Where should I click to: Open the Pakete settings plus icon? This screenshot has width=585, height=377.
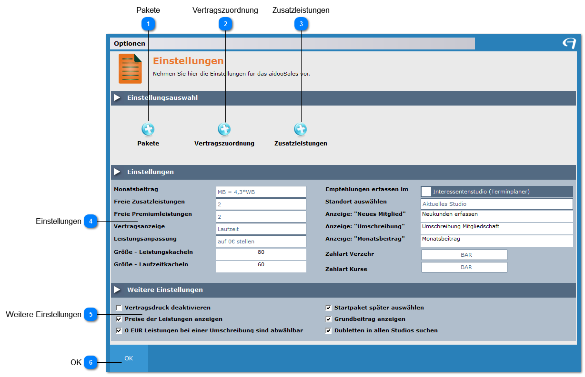click(148, 129)
